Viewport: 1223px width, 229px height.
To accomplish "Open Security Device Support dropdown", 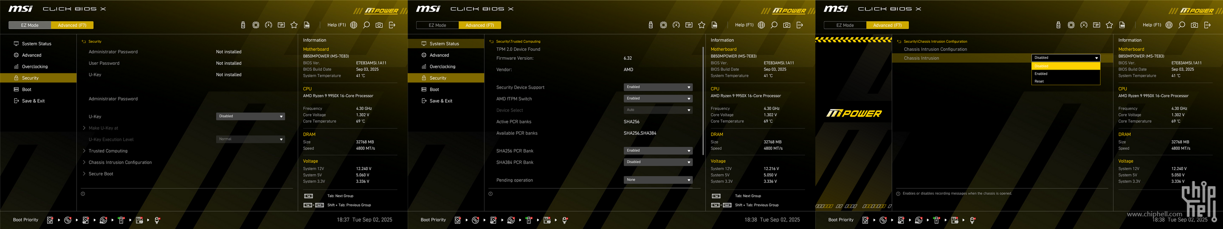I will pos(658,87).
